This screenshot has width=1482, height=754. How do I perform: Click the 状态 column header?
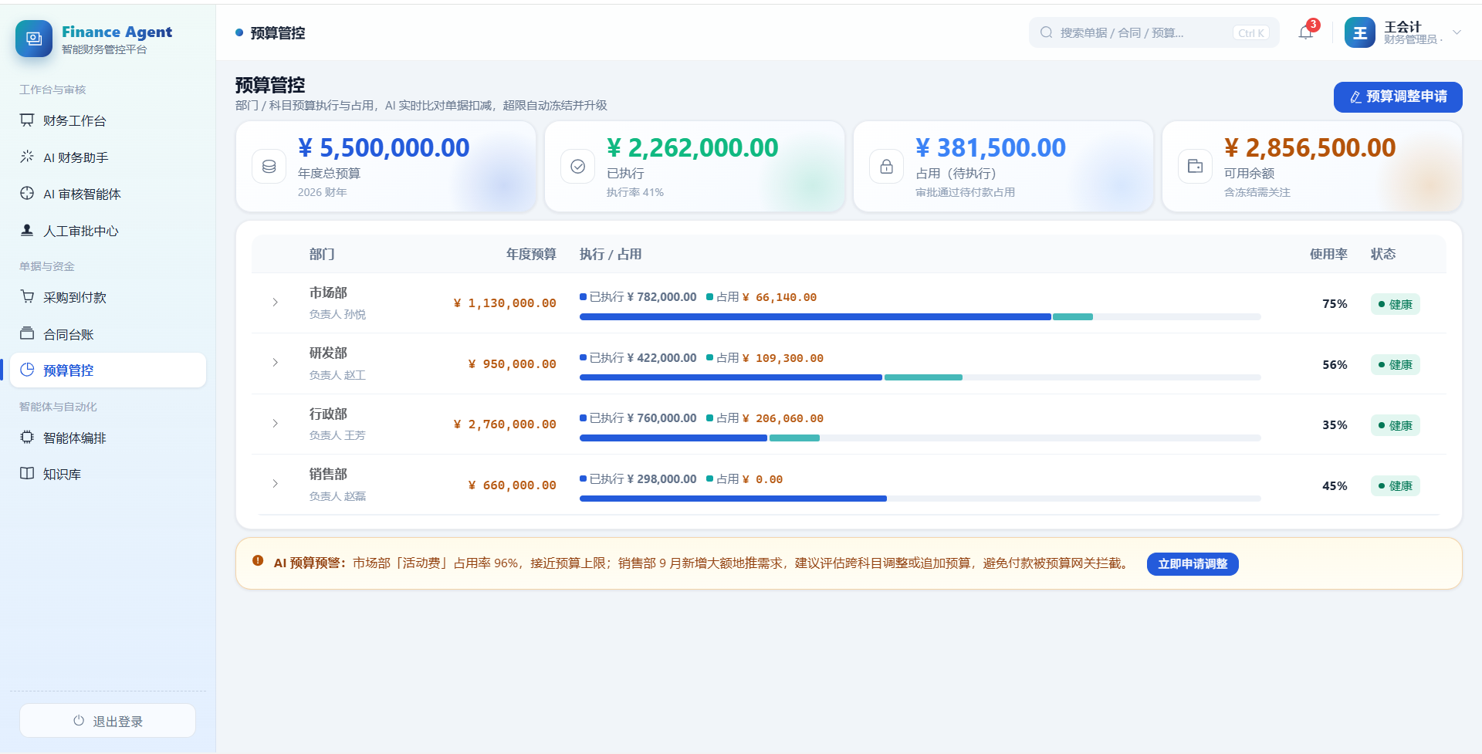pos(1382,254)
